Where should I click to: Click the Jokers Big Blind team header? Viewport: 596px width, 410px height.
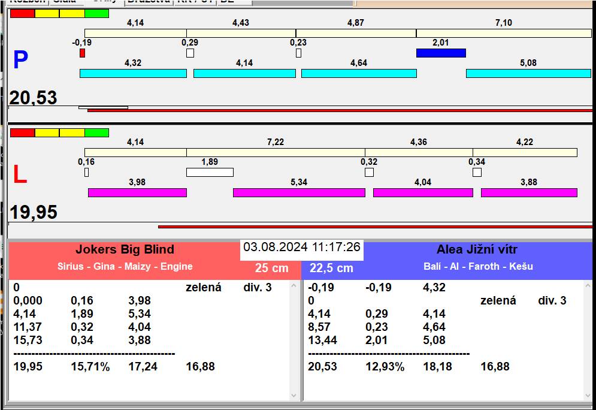125,250
